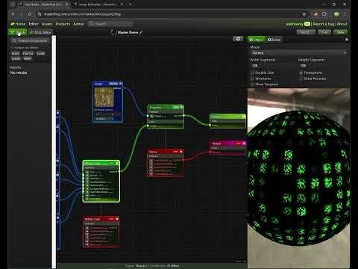Open the Report a bug link
Viewport: 358px width, 269px height.
tap(324, 24)
